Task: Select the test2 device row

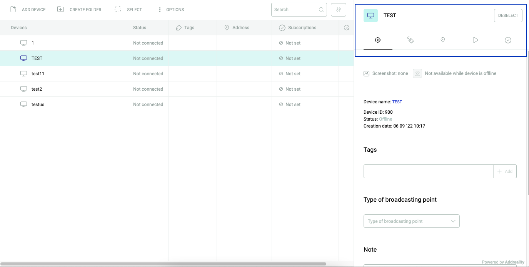Action: click(177, 89)
